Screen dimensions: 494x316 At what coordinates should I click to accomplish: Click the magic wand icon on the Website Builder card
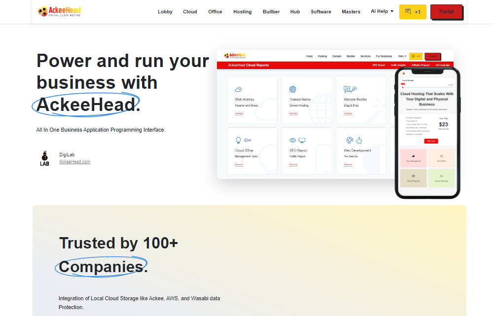(354, 89)
